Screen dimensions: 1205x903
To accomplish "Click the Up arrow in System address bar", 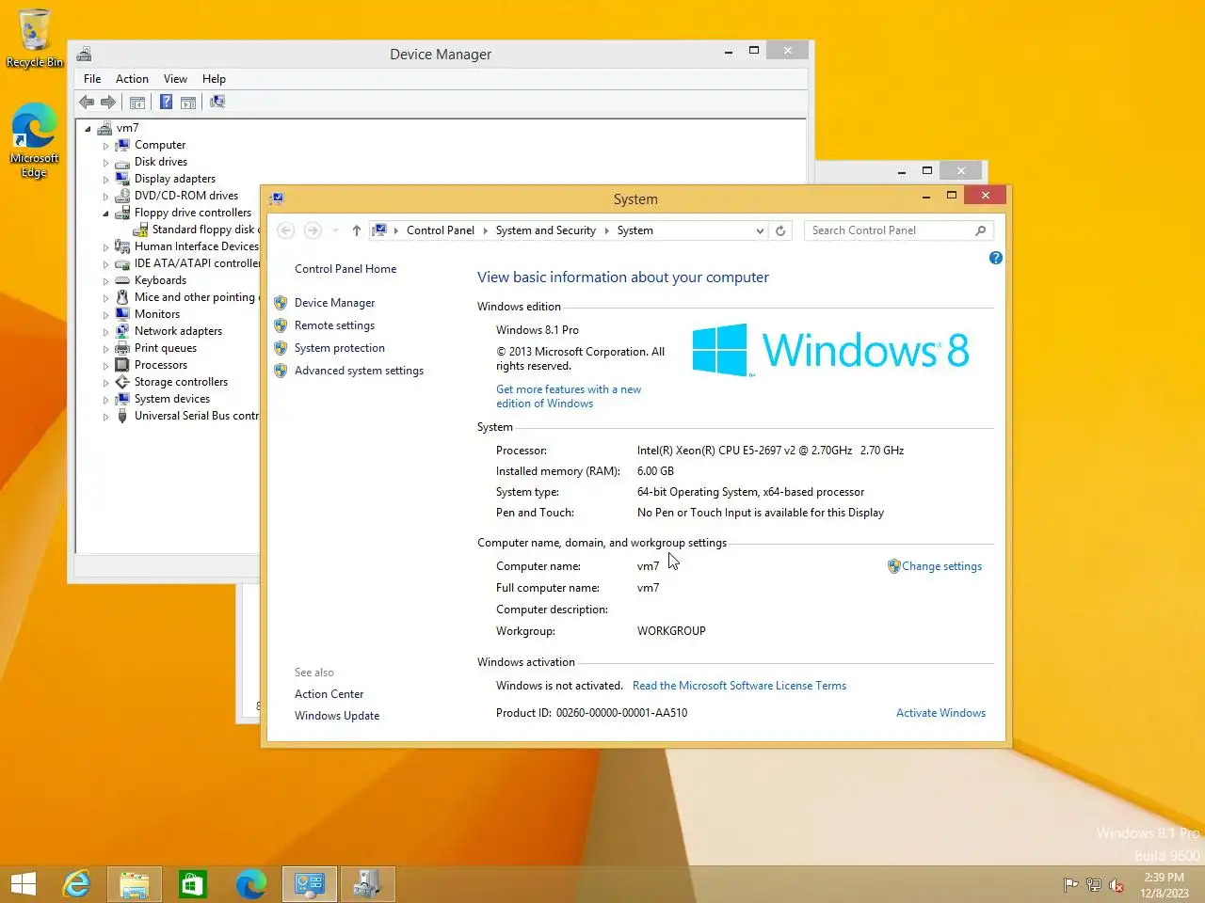I will click(x=356, y=230).
